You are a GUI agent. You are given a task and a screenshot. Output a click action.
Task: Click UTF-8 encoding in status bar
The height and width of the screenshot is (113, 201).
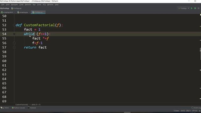pos(195,111)
